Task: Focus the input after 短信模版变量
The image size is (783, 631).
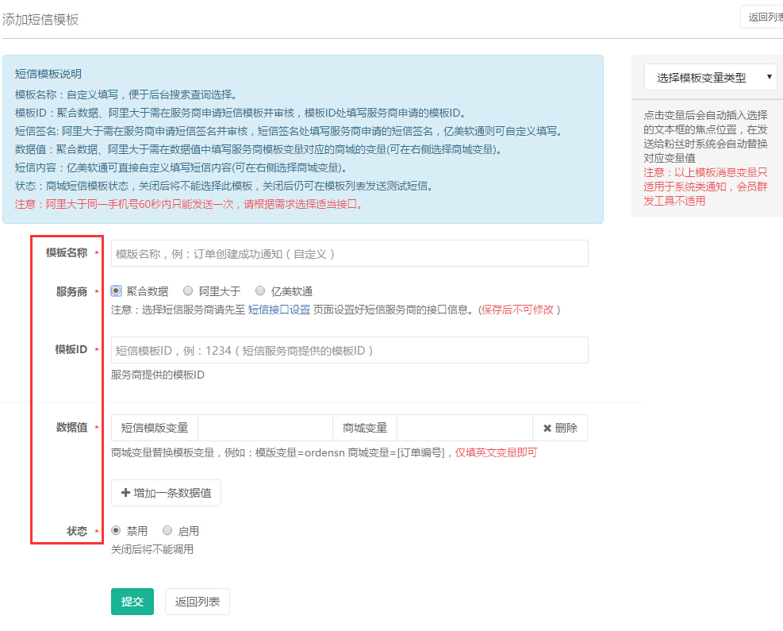Action: click(x=264, y=428)
